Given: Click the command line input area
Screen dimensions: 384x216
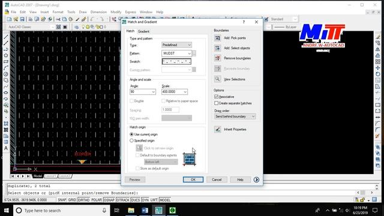Looking at the screenshot, I should coord(181,193).
